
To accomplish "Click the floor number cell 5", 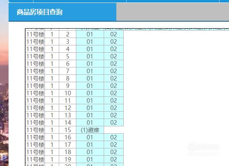I will (68, 56).
